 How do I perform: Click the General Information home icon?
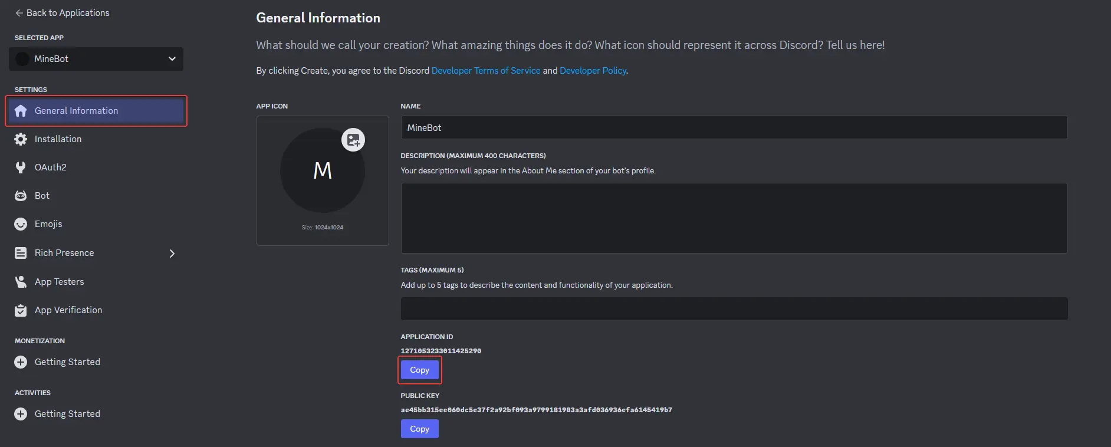click(x=21, y=111)
